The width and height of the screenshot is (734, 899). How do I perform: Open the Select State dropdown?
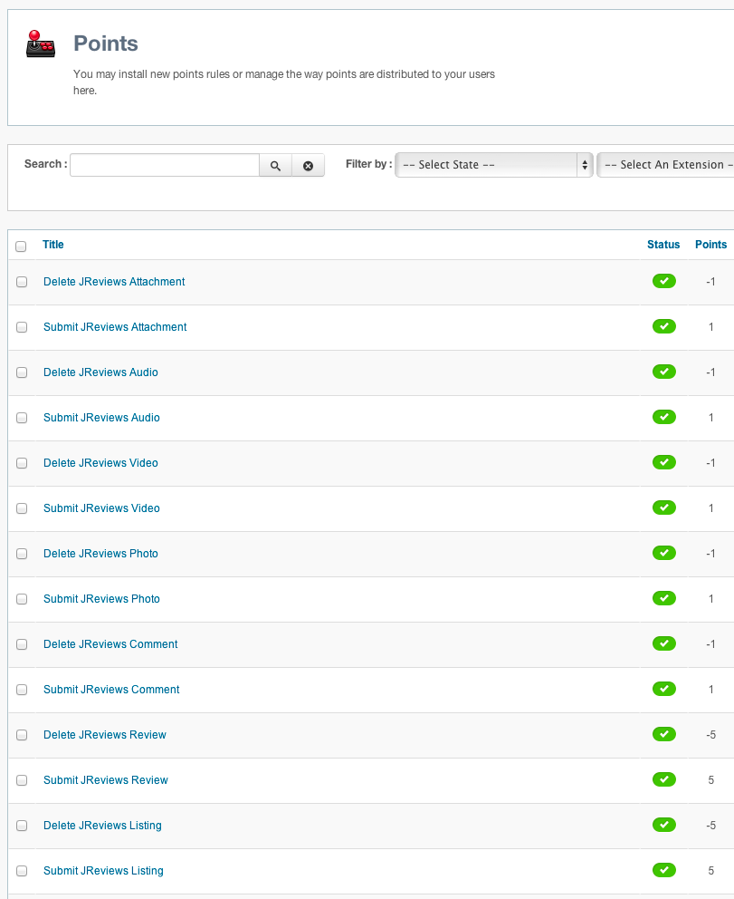coord(494,165)
